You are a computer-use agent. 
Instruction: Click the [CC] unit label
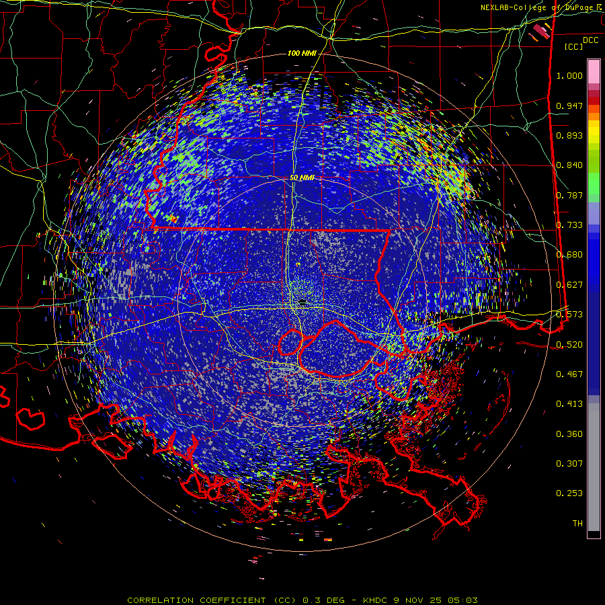coord(573,46)
